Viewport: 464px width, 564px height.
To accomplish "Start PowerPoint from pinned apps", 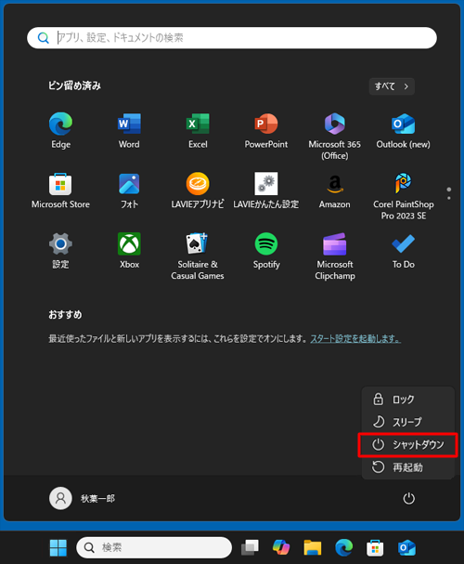I will (266, 131).
